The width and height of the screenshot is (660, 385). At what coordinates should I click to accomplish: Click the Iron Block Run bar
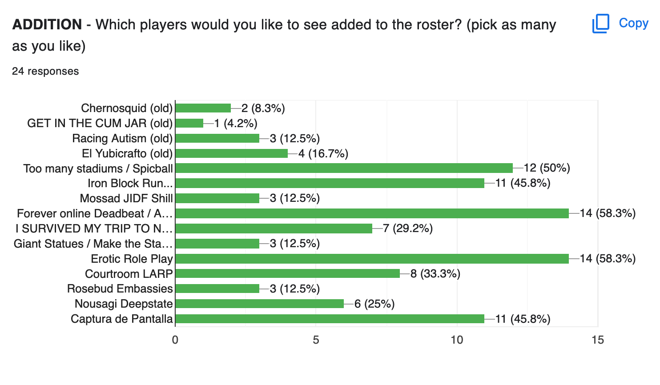coord(330,183)
